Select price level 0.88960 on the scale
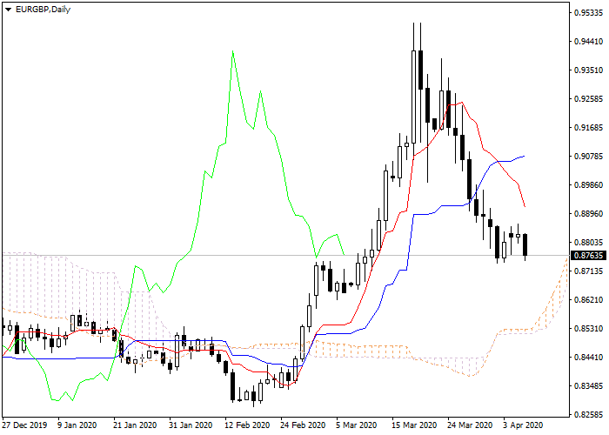This screenshot has height=435, width=609. tap(588, 214)
